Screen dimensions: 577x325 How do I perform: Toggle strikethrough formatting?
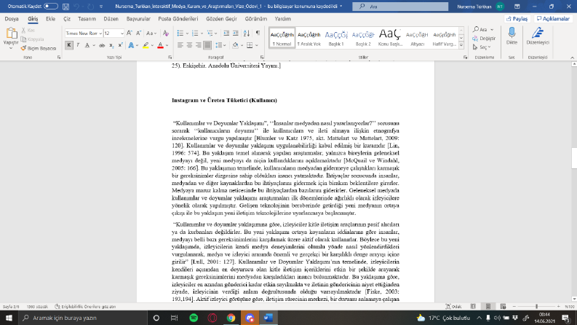point(102,45)
